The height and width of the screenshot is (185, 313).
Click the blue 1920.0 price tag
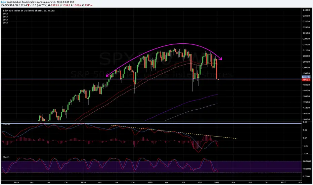306,77
